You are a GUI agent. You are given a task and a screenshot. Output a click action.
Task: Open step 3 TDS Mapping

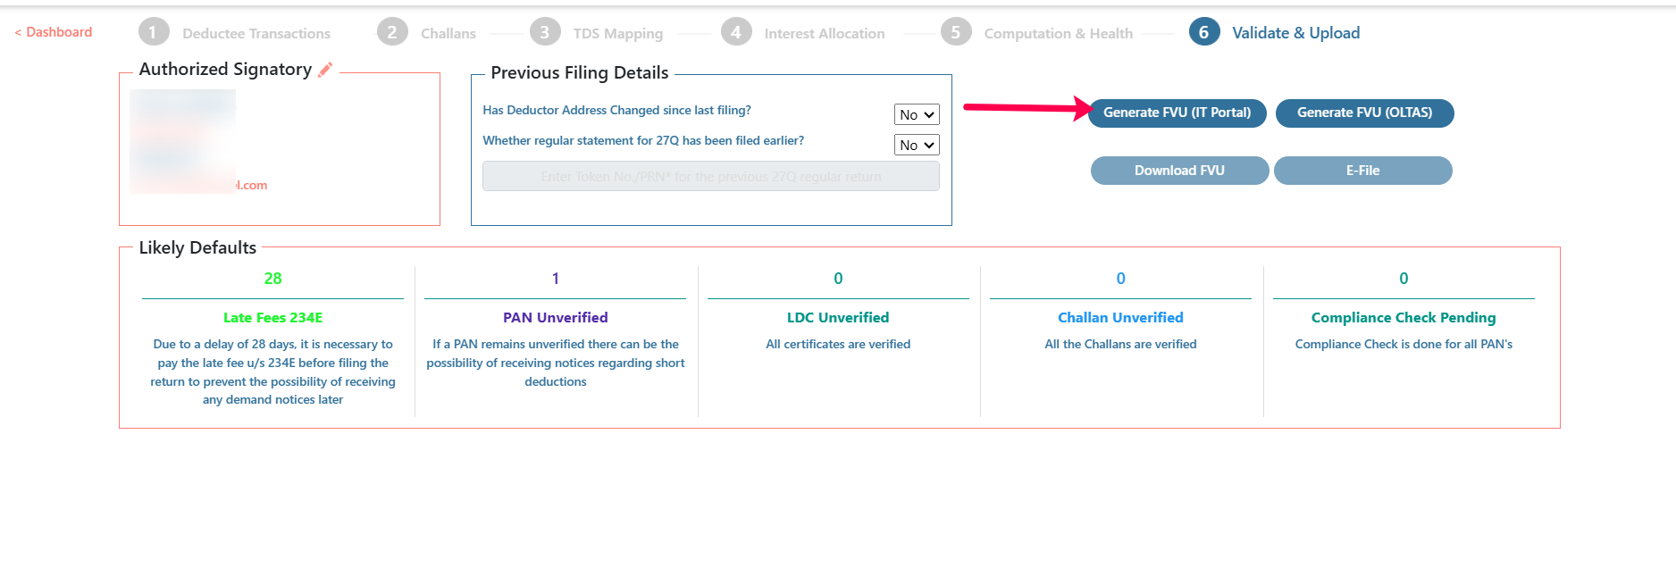pos(597,33)
